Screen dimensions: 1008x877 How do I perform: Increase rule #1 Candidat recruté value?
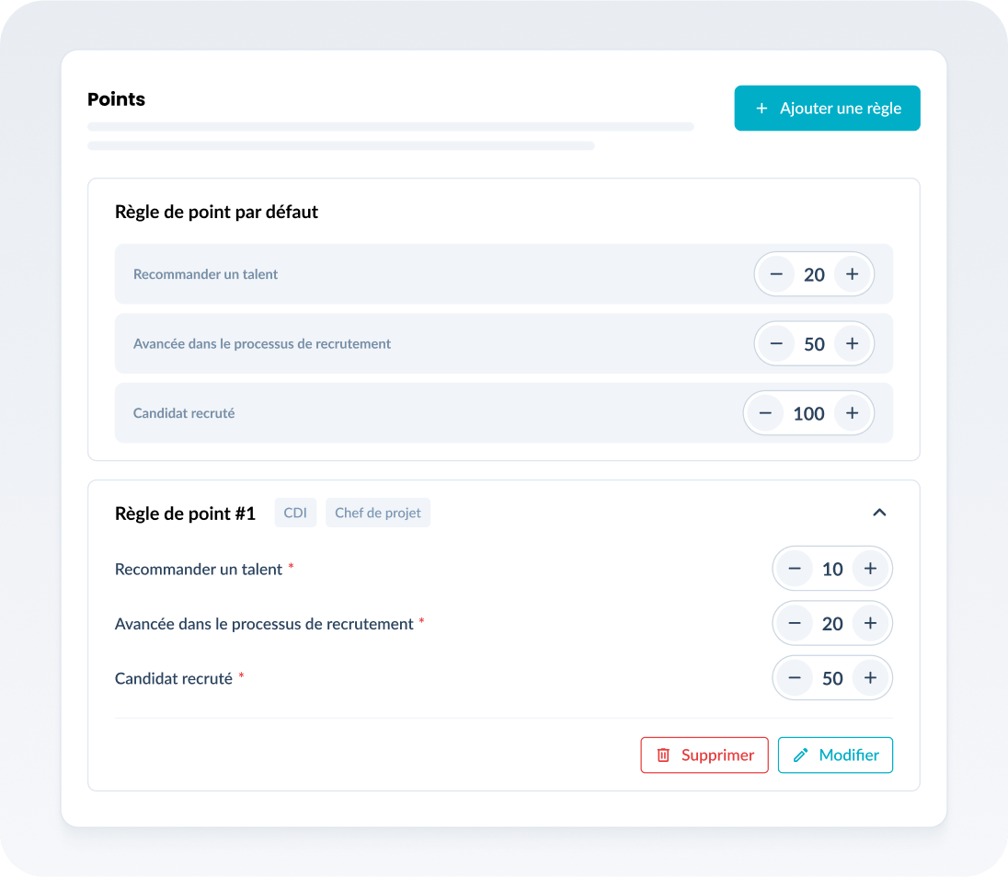[x=870, y=679]
